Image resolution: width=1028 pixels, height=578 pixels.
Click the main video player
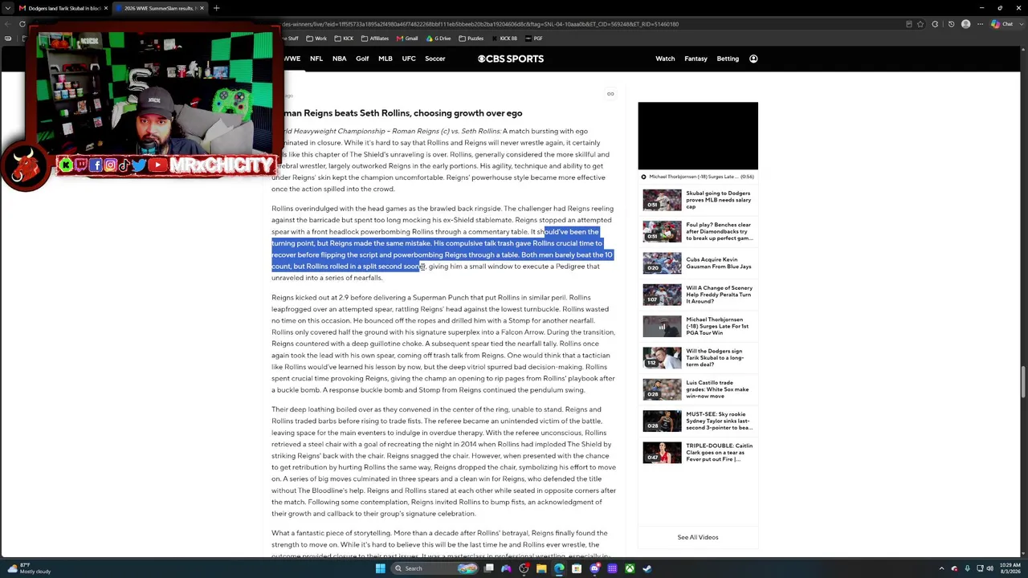(x=698, y=136)
